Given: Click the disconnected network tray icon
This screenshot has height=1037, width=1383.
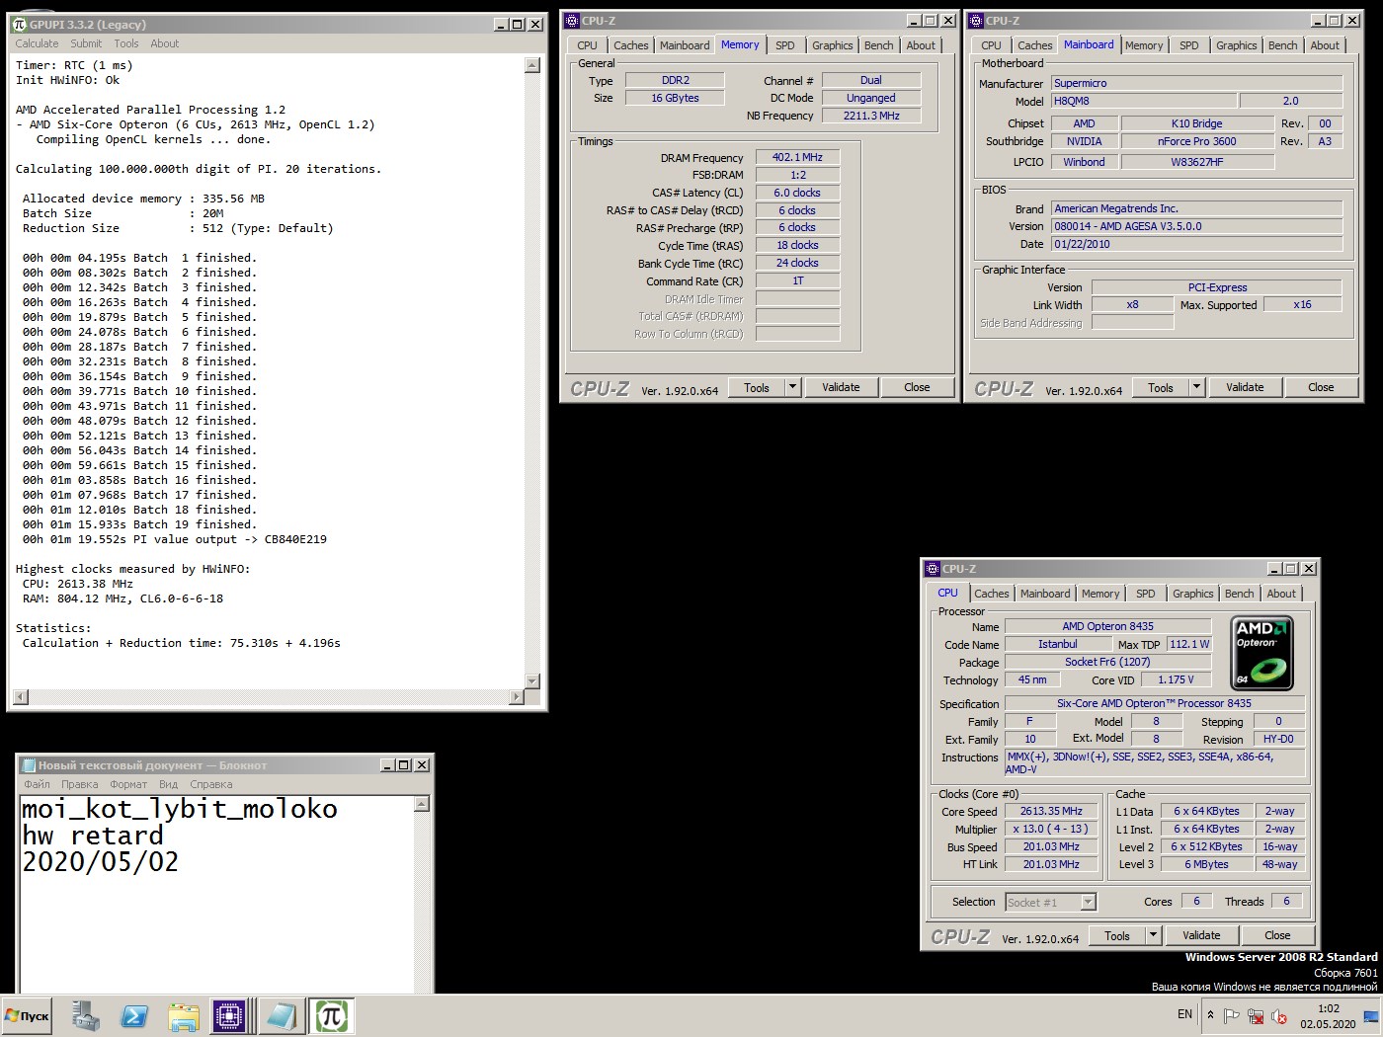Looking at the screenshot, I should (x=1256, y=1015).
